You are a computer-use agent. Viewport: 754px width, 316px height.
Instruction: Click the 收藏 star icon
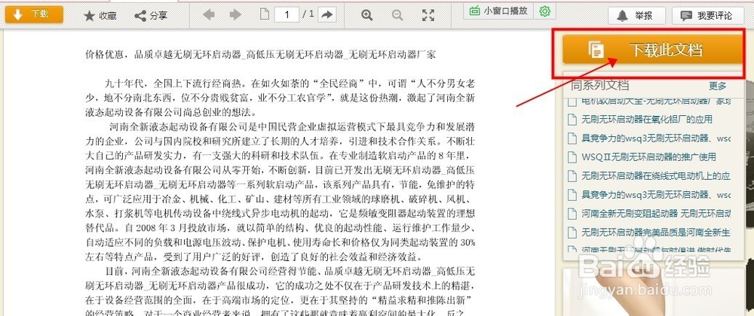point(89,16)
